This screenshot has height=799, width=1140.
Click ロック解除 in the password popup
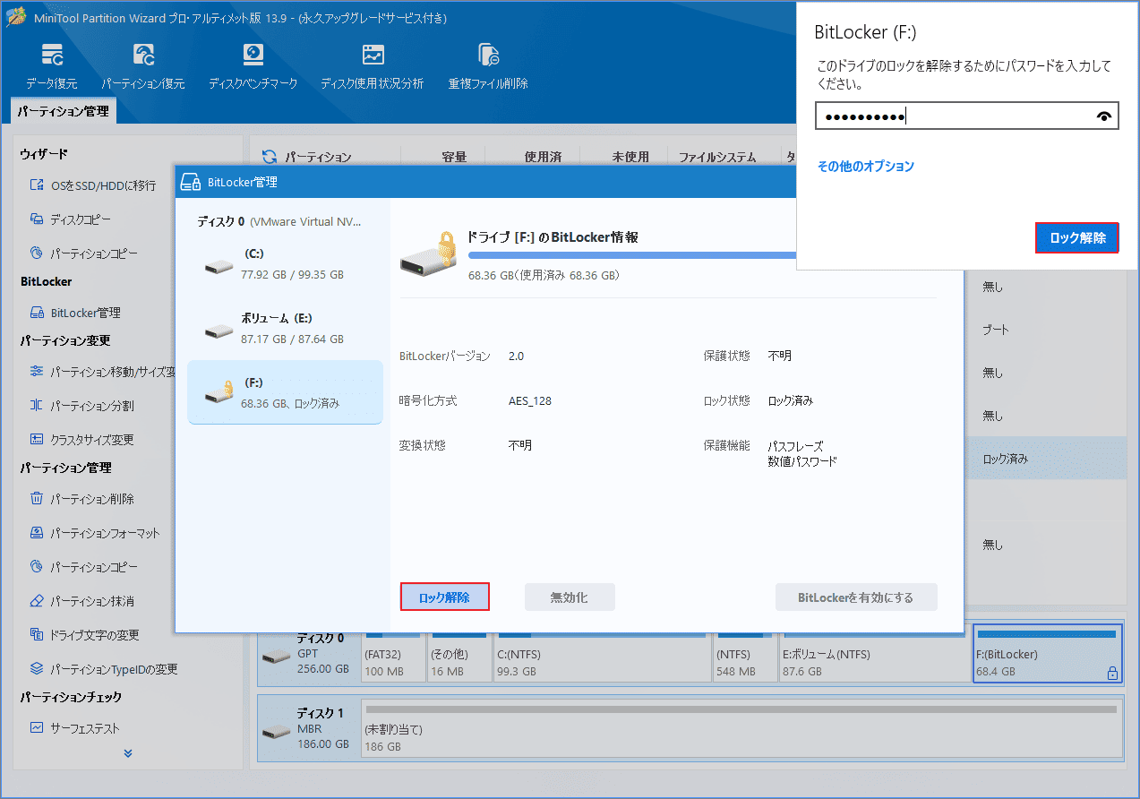(1077, 238)
